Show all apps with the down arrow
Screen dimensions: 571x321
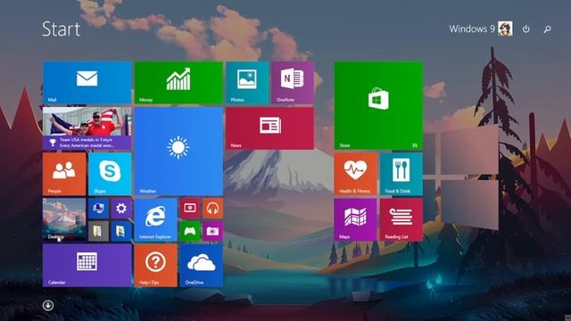coord(48,305)
